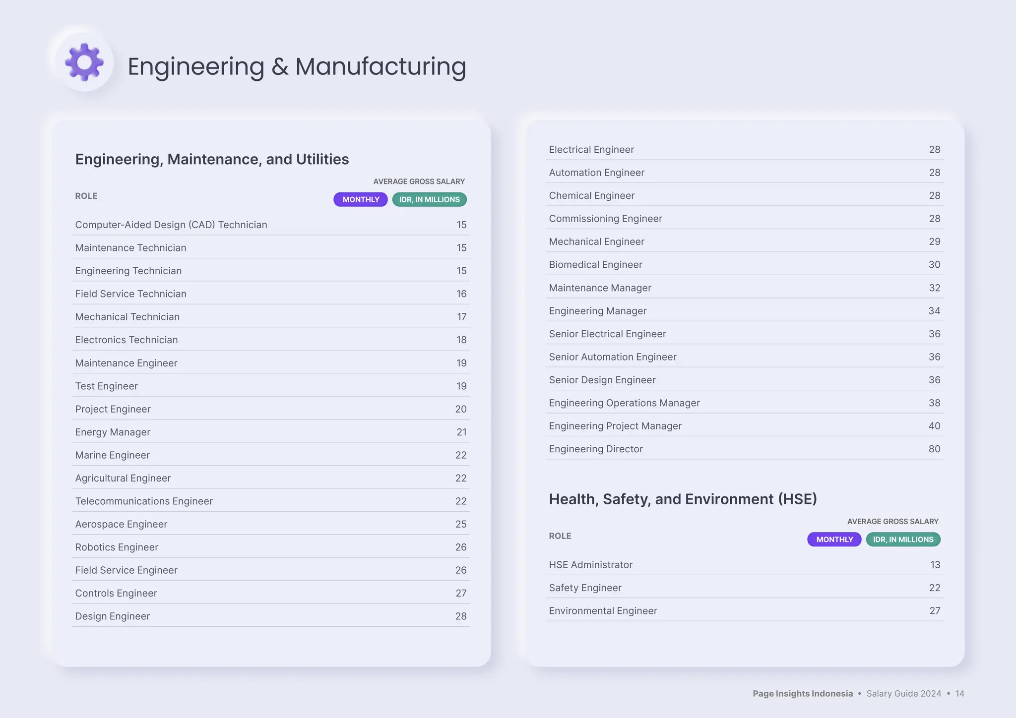This screenshot has width=1016, height=718.
Task: Select the Computer-Aided Design (CAD) Technician row
Action: coord(271,225)
